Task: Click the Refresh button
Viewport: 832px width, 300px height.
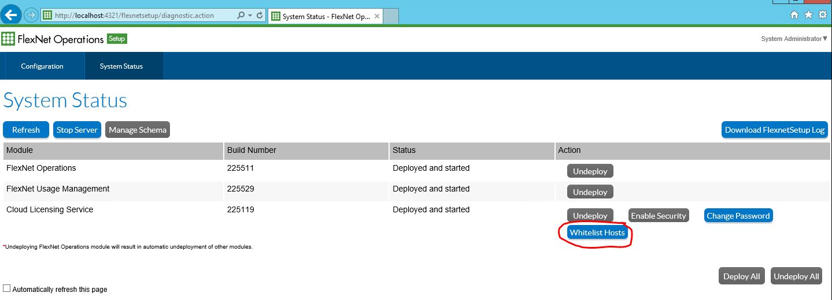Action: (x=26, y=130)
